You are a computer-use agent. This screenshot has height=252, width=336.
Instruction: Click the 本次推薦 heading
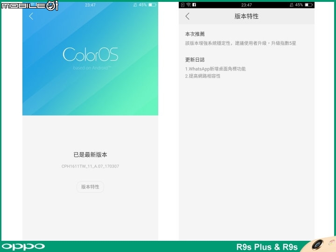click(x=195, y=34)
